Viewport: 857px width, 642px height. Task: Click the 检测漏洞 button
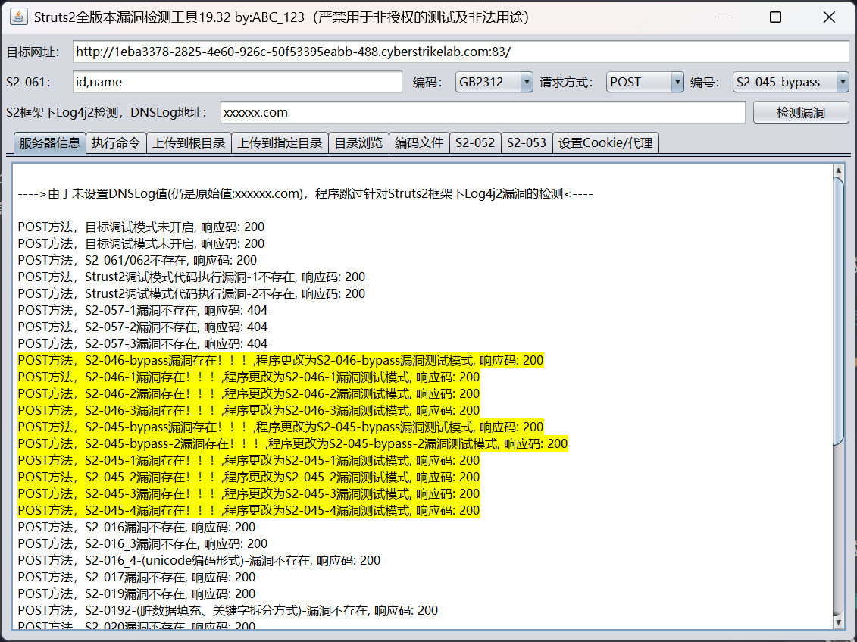[x=801, y=112]
